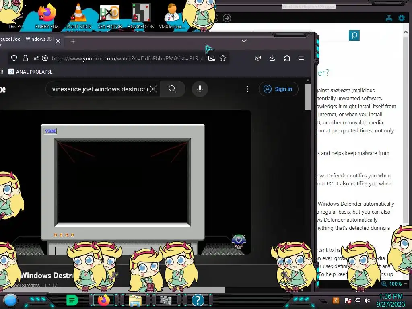
Task: Click Help and Support search magnifier button
Action: click(354, 35)
